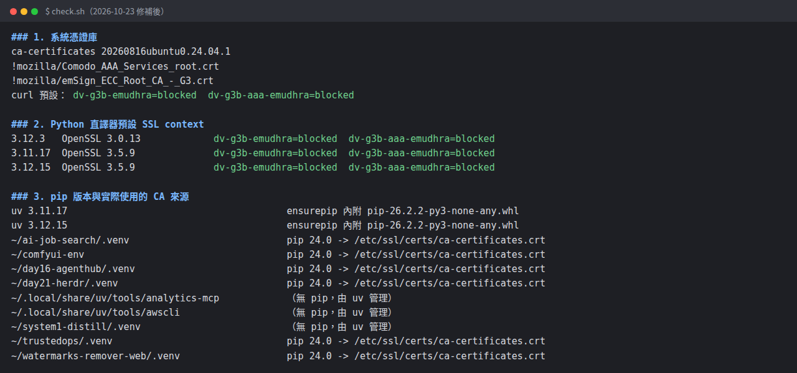Click the "3.11.17 OpenSSL 3.5.9" text
The image size is (797, 373).
coord(73,153)
